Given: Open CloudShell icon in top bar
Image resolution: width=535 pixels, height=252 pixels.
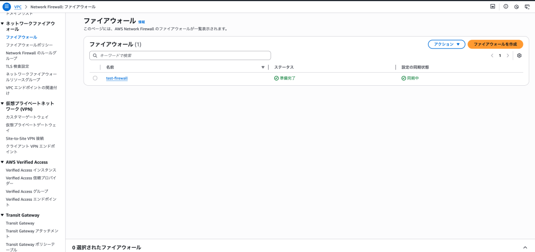Looking at the screenshot, I should pyautogui.click(x=493, y=6).
